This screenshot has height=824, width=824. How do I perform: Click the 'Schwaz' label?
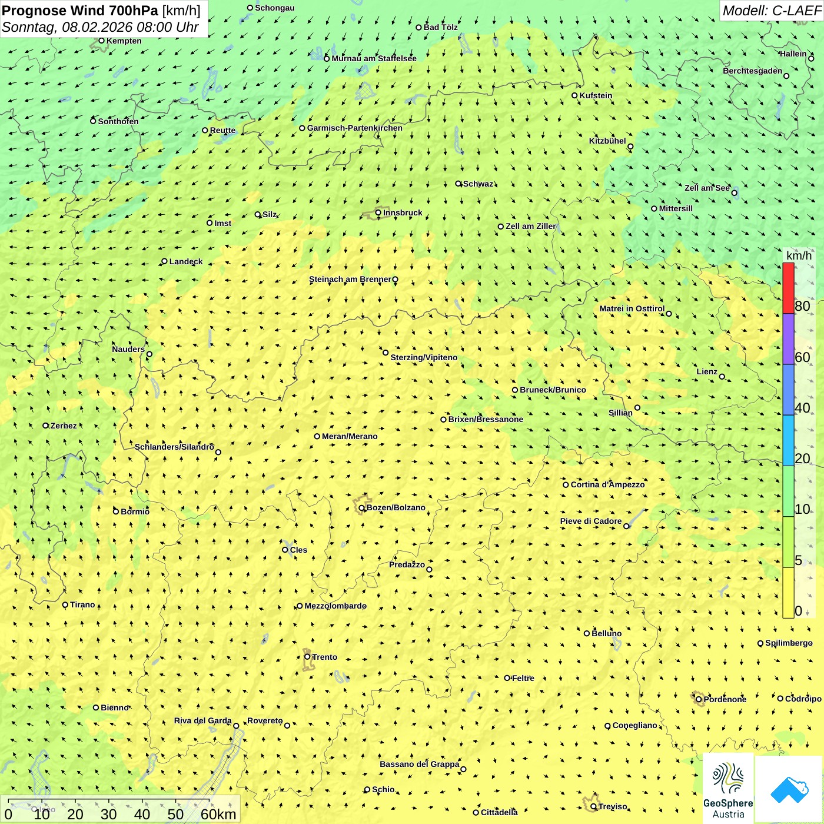478,184
